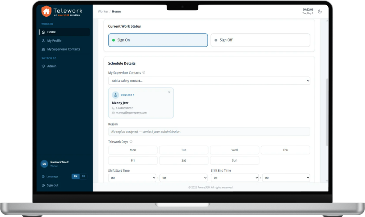365x217 pixels.
Task: Select the Sign Off work status
Action: pos(260,40)
